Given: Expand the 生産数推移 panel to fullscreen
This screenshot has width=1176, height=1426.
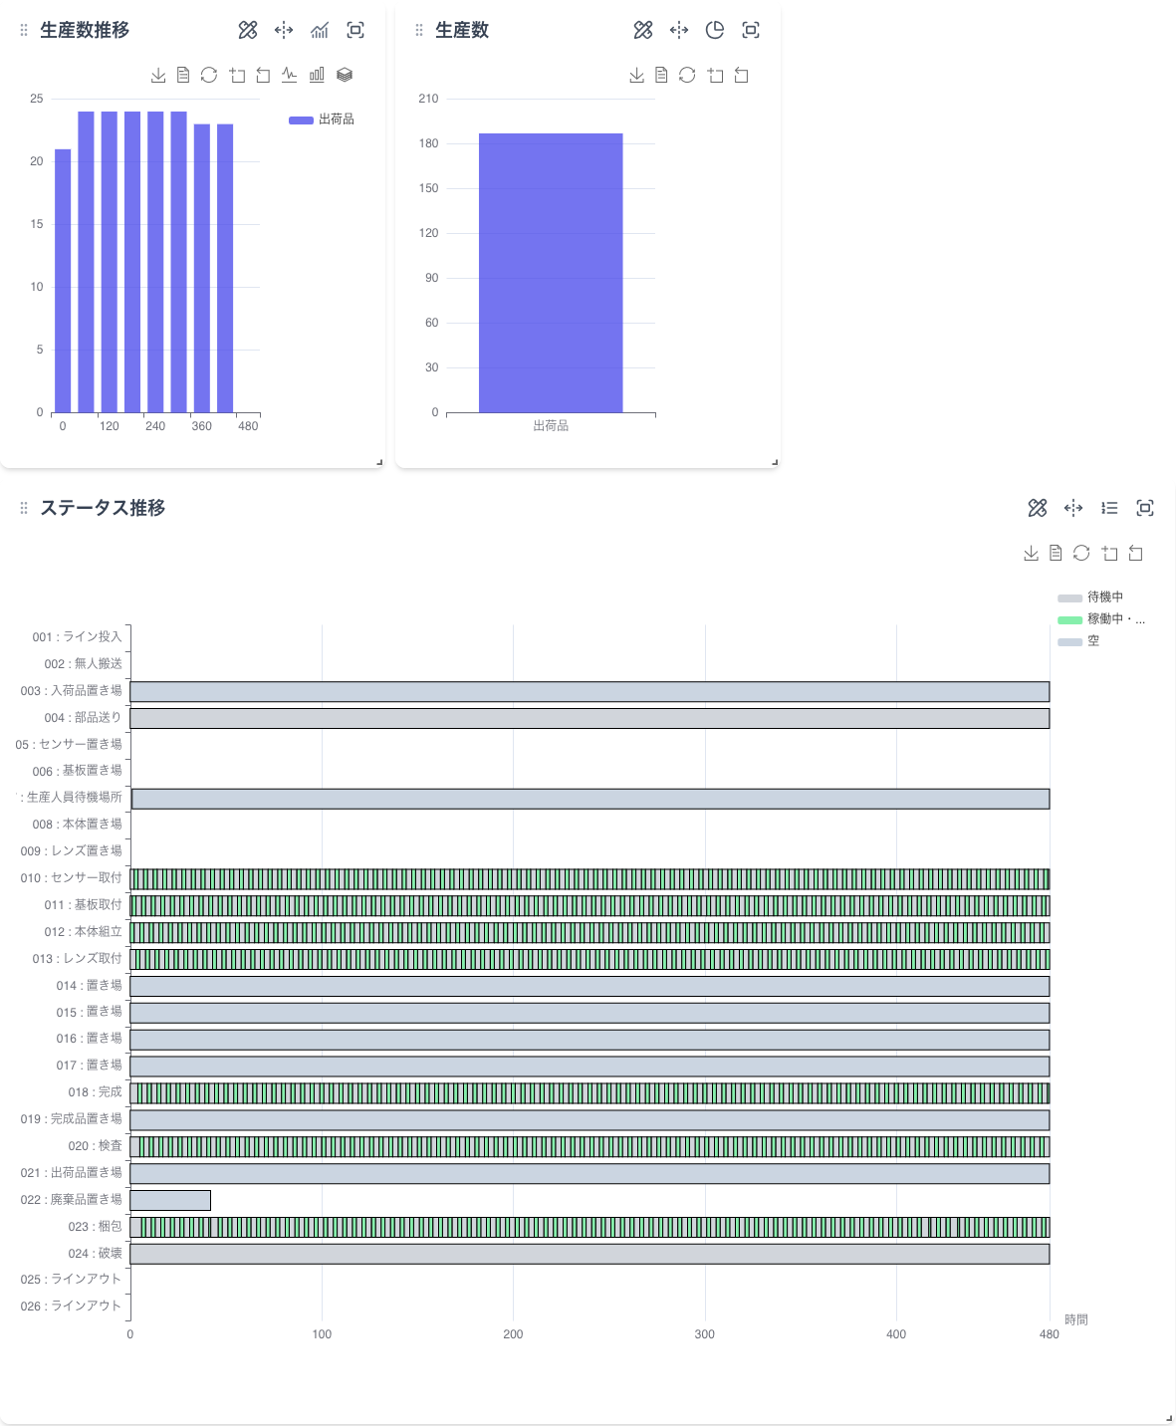Looking at the screenshot, I should [355, 30].
